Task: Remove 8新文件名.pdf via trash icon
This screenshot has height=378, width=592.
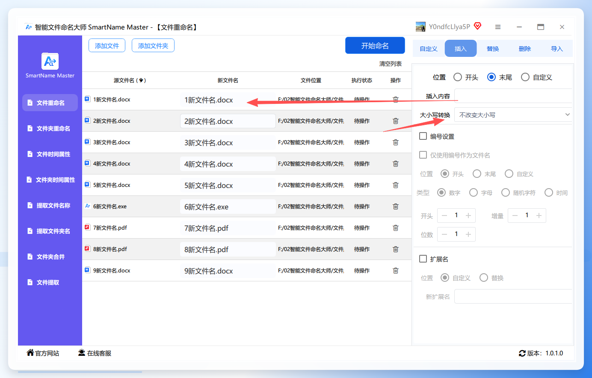Action: [396, 249]
